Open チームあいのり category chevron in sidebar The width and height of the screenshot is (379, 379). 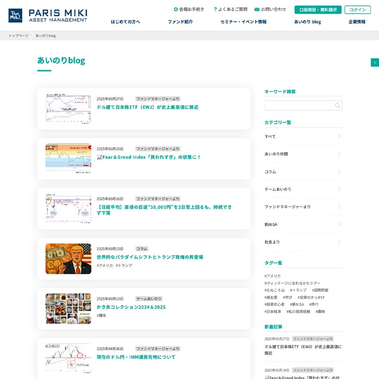click(x=339, y=189)
